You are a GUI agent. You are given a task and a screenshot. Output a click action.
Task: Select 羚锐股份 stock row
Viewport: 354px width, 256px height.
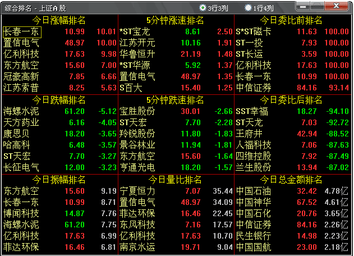[x=176, y=134]
